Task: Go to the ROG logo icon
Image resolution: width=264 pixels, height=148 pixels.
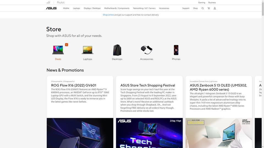Action: (x=48, y=2)
